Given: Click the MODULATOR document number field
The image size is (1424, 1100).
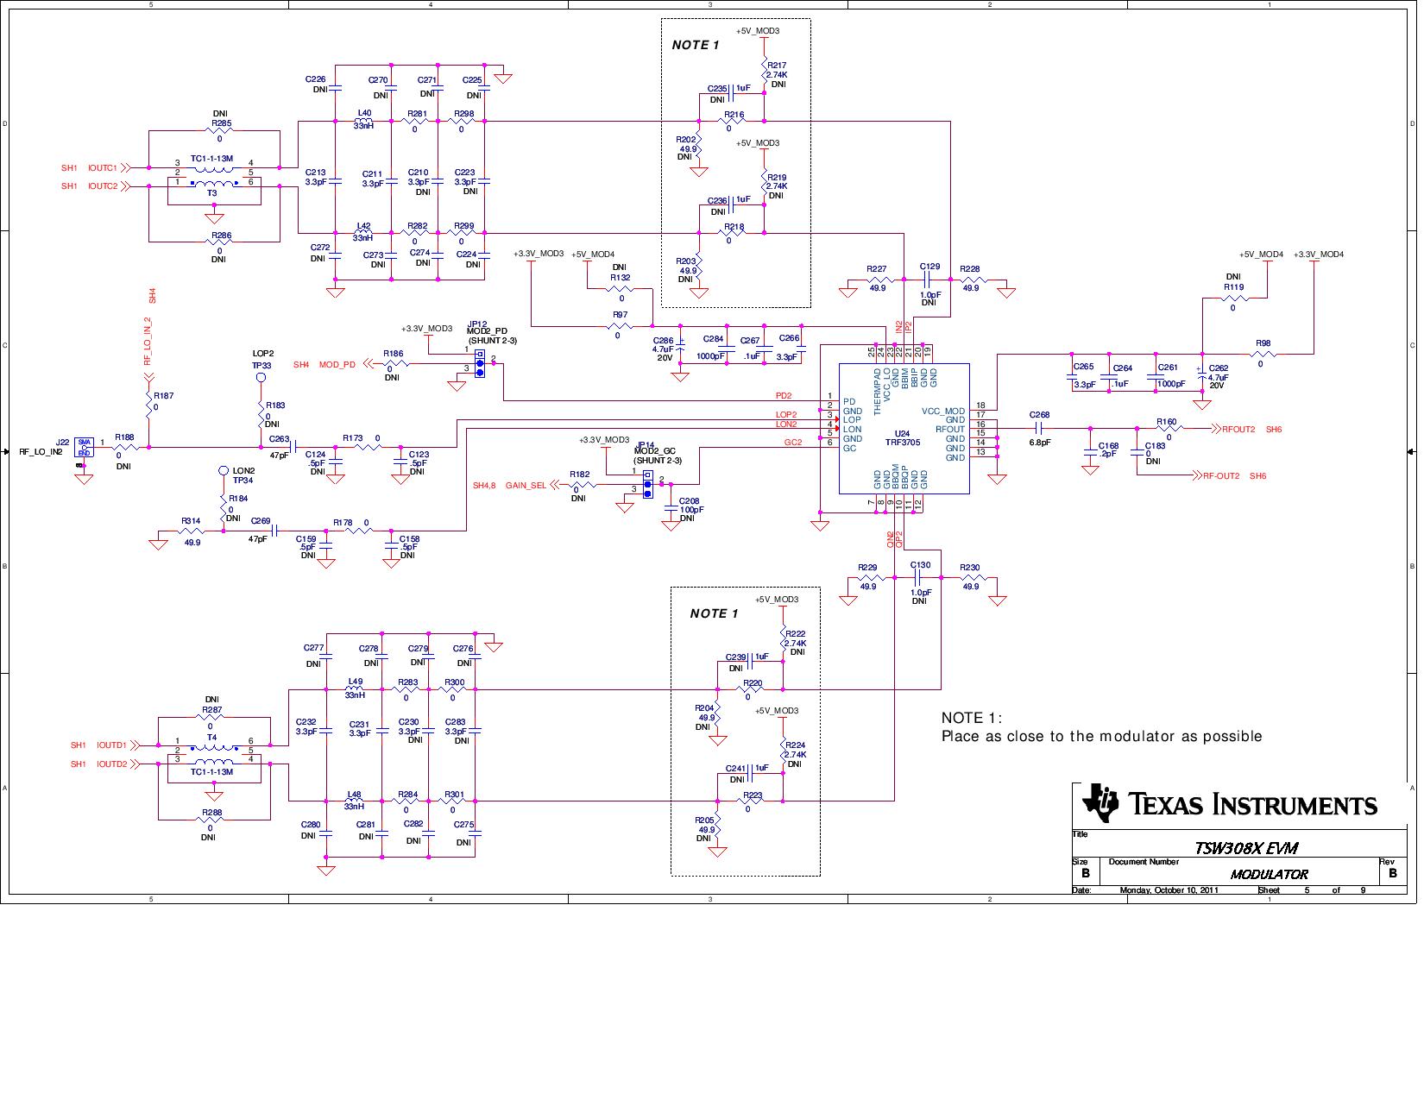Looking at the screenshot, I should tap(1269, 874).
